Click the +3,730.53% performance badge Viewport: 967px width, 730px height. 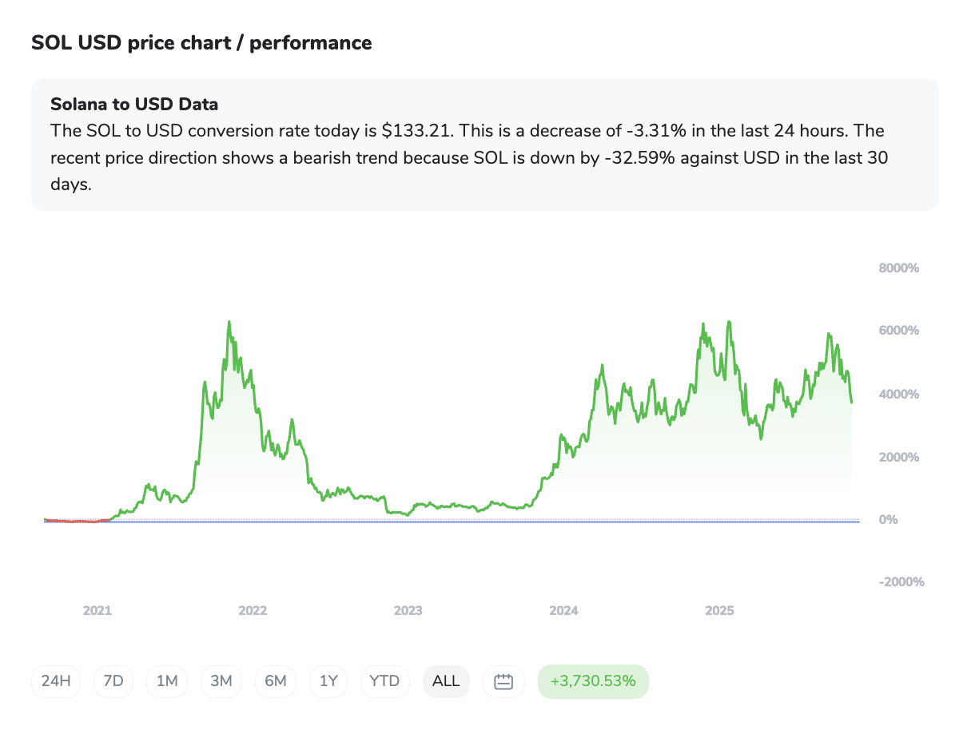click(x=593, y=681)
